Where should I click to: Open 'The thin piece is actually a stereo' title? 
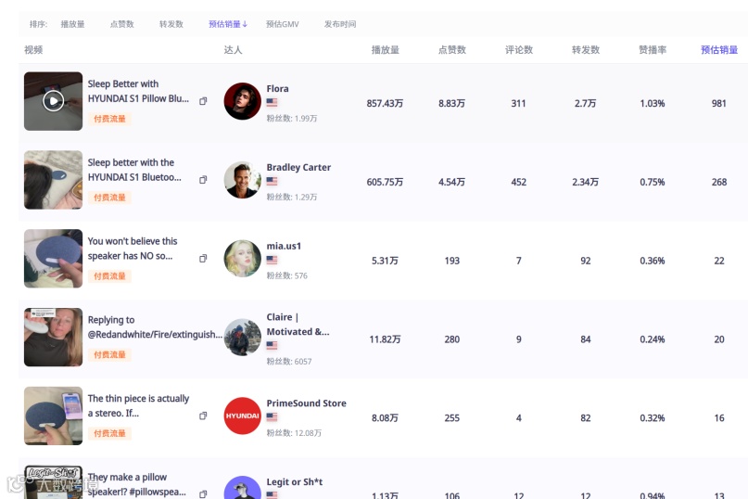138,406
